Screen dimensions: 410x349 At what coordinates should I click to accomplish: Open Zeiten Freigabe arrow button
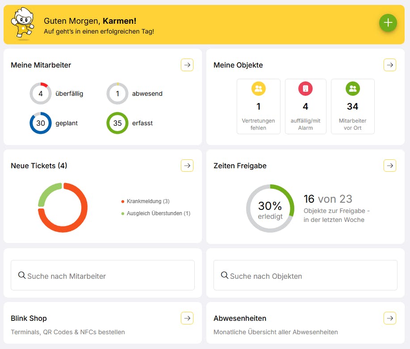[390, 166]
